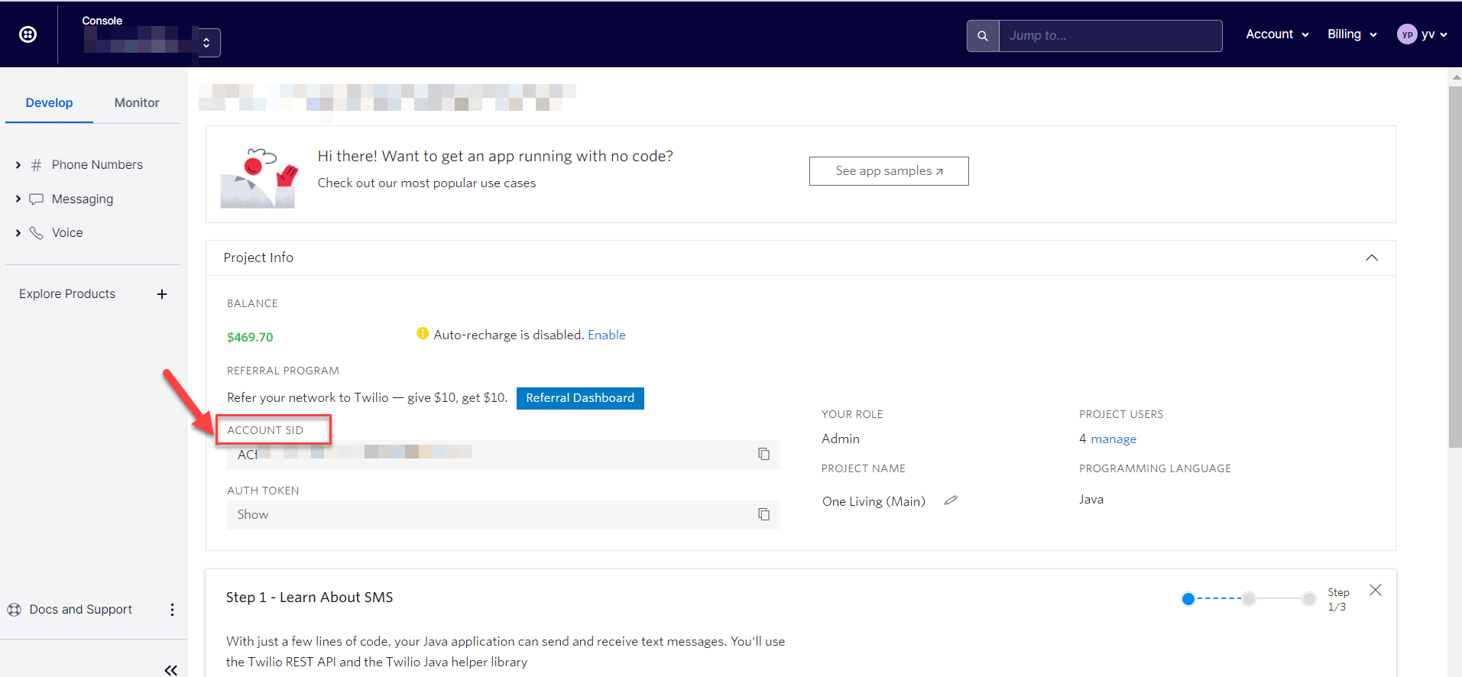The width and height of the screenshot is (1462, 677).
Task: Open the Referral Dashboard
Action: tap(580, 398)
